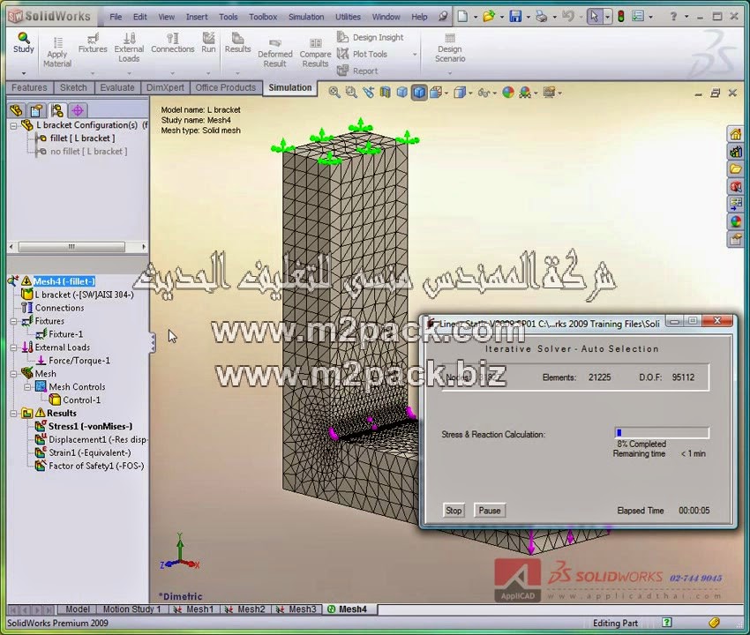
Task: Select Factor of Safety1 (-FOS-) plot
Action: click(x=96, y=466)
